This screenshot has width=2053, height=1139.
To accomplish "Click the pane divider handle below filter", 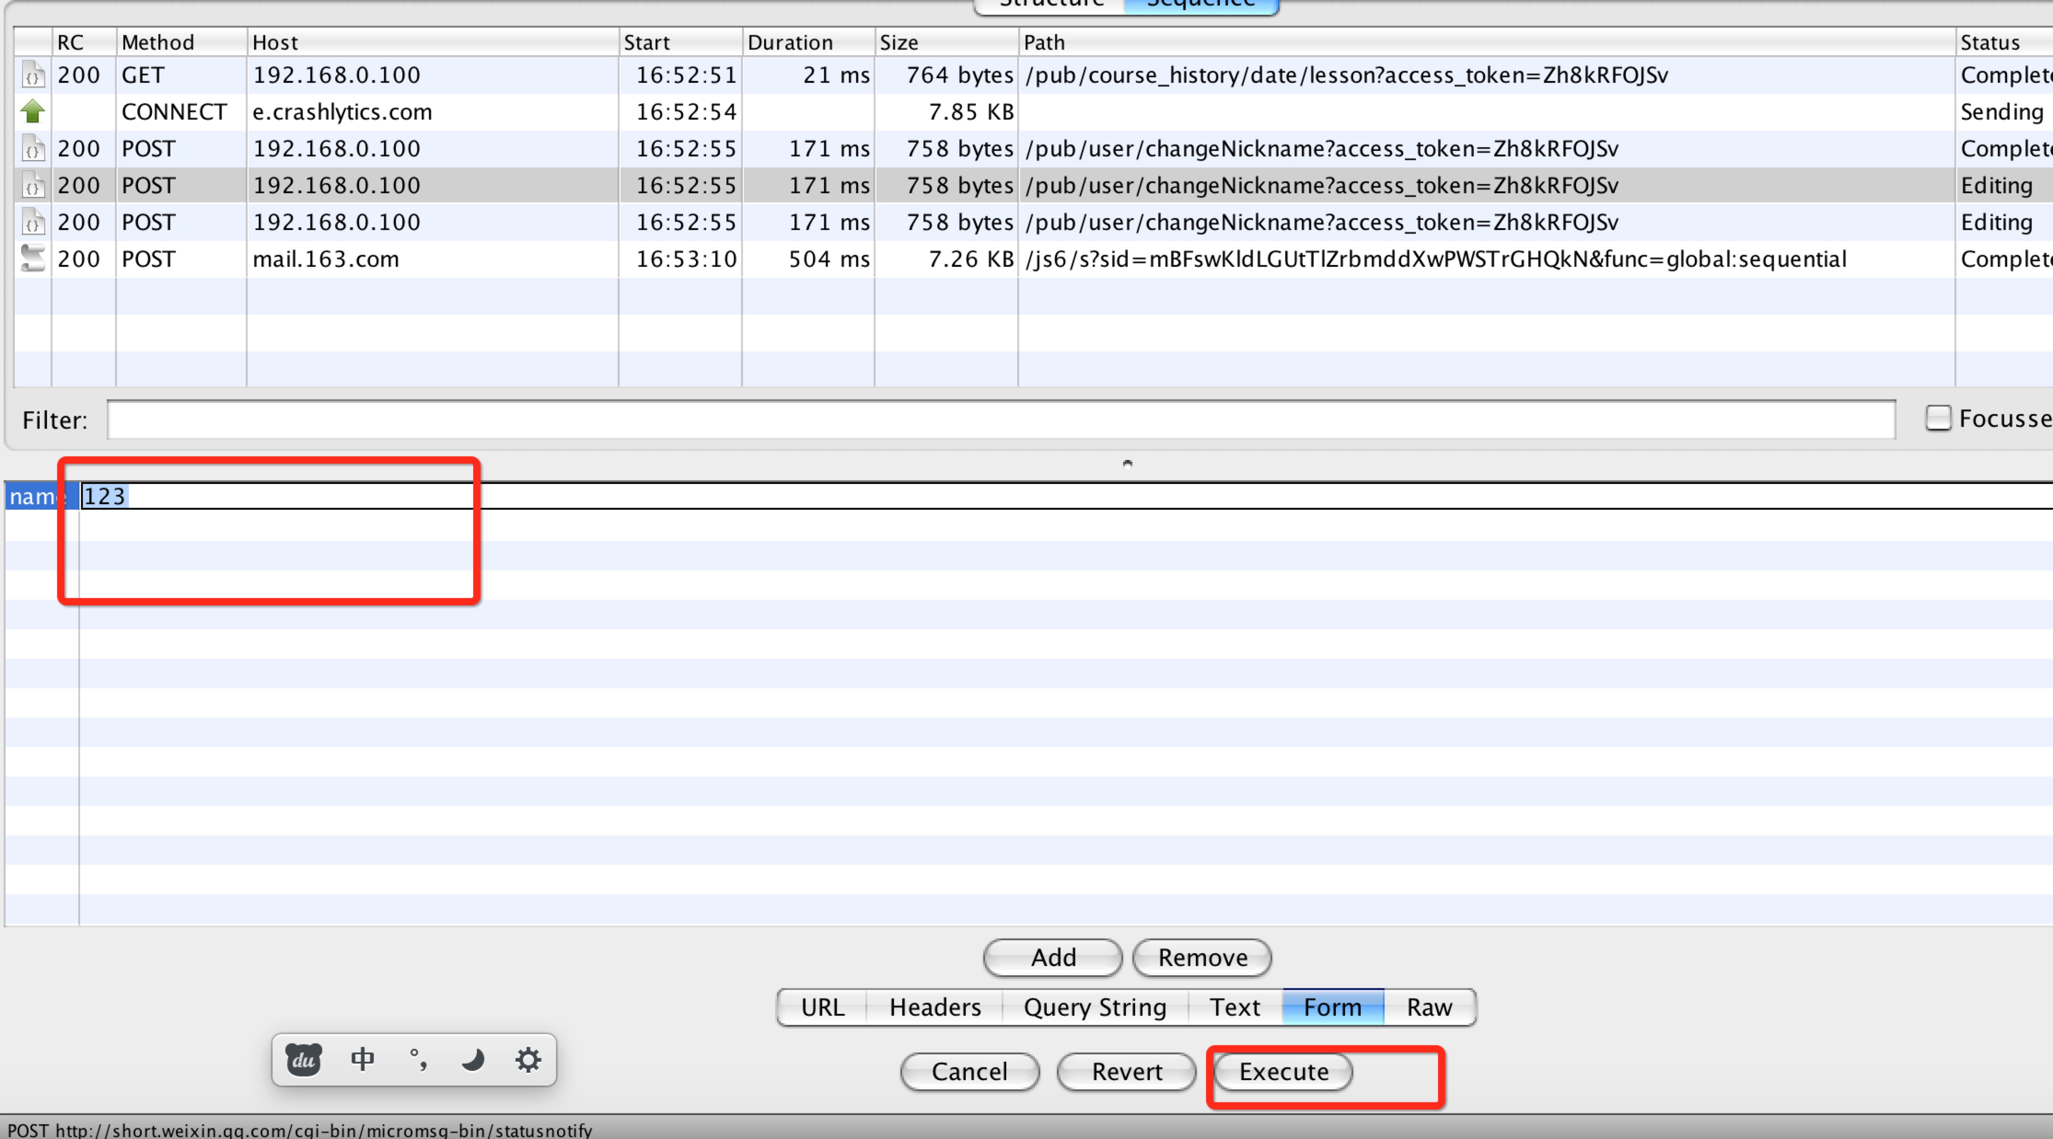I will click(1127, 464).
